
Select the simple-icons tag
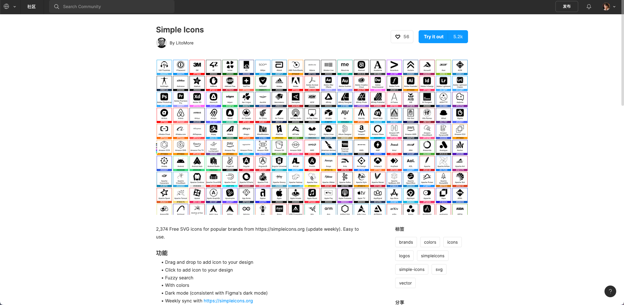(x=412, y=269)
